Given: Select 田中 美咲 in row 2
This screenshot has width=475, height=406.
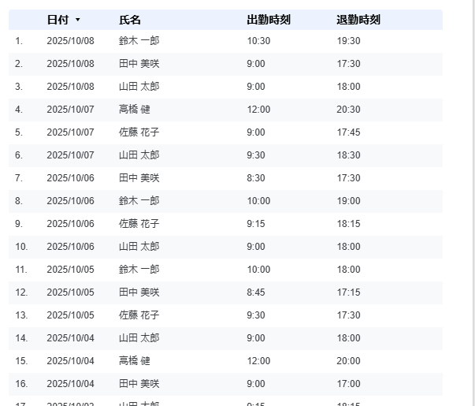Looking at the screenshot, I should pyautogui.click(x=139, y=64).
